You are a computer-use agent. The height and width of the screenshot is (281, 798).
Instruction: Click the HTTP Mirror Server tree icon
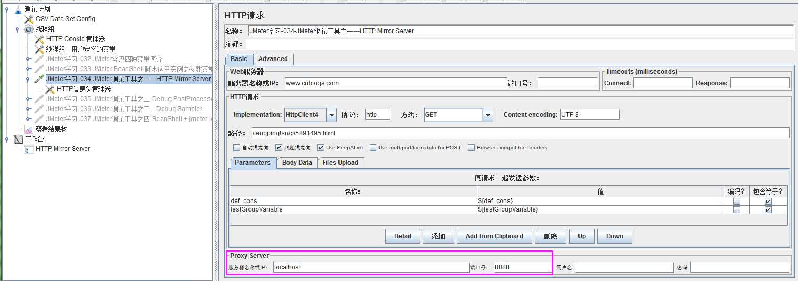[x=28, y=149]
